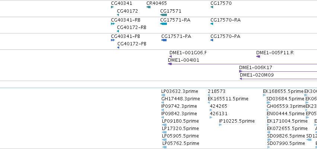Click the CG17571 gene block glyph

tap(164, 15)
